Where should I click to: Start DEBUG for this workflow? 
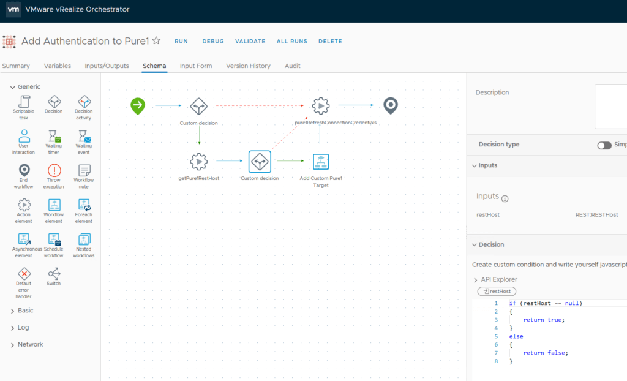213,41
